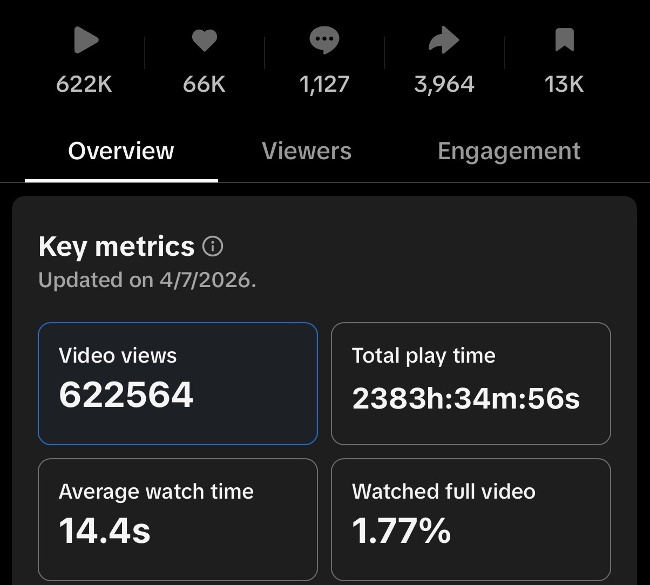Select the Video views metric card
Image resolution: width=650 pixels, height=585 pixels.
point(178,384)
